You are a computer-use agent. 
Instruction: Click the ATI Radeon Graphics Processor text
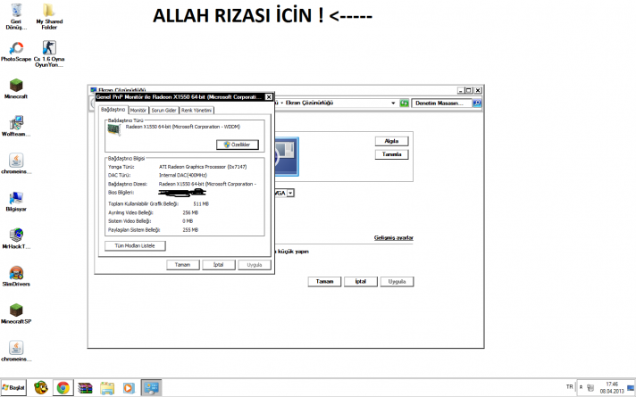(x=203, y=167)
